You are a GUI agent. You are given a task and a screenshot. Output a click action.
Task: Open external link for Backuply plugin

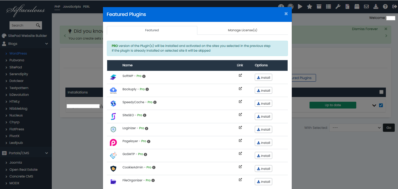(240, 88)
